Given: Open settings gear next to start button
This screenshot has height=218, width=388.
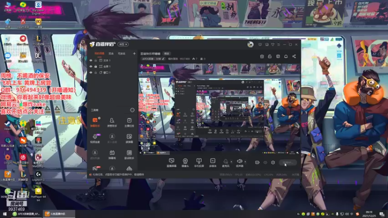Looking at the screenshot, I should pyautogui.click(x=273, y=162).
